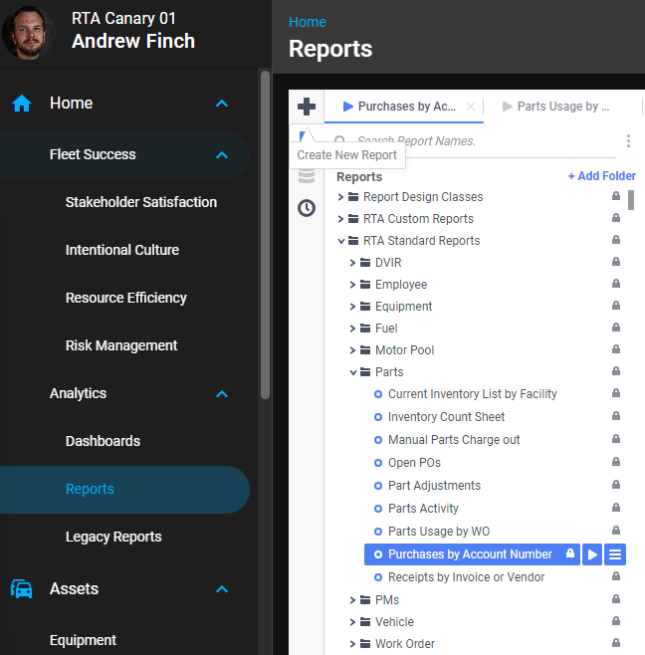
Task: Click the Assets car icon in sidebar
Action: click(22, 588)
